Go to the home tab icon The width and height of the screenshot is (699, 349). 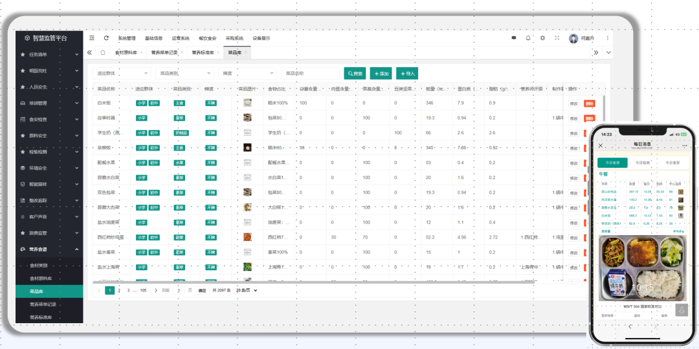tap(102, 52)
